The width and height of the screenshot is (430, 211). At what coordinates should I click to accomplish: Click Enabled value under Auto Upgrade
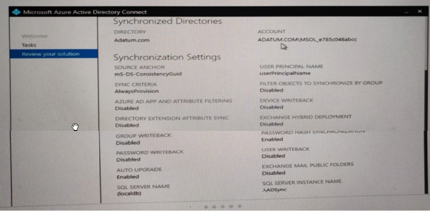(x=128, y=177)
